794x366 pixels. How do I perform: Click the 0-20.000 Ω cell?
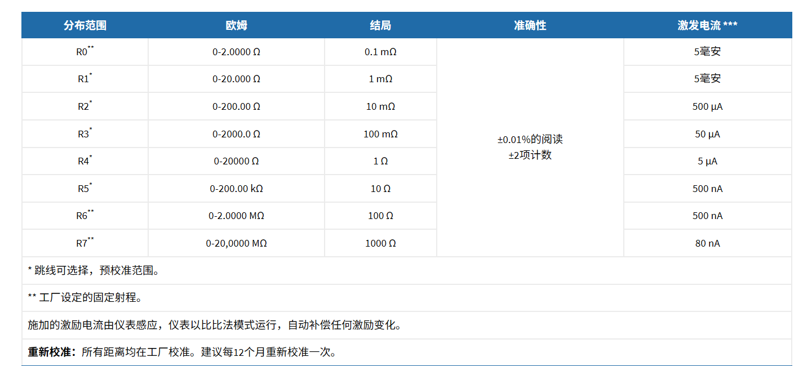coord(236,79)
